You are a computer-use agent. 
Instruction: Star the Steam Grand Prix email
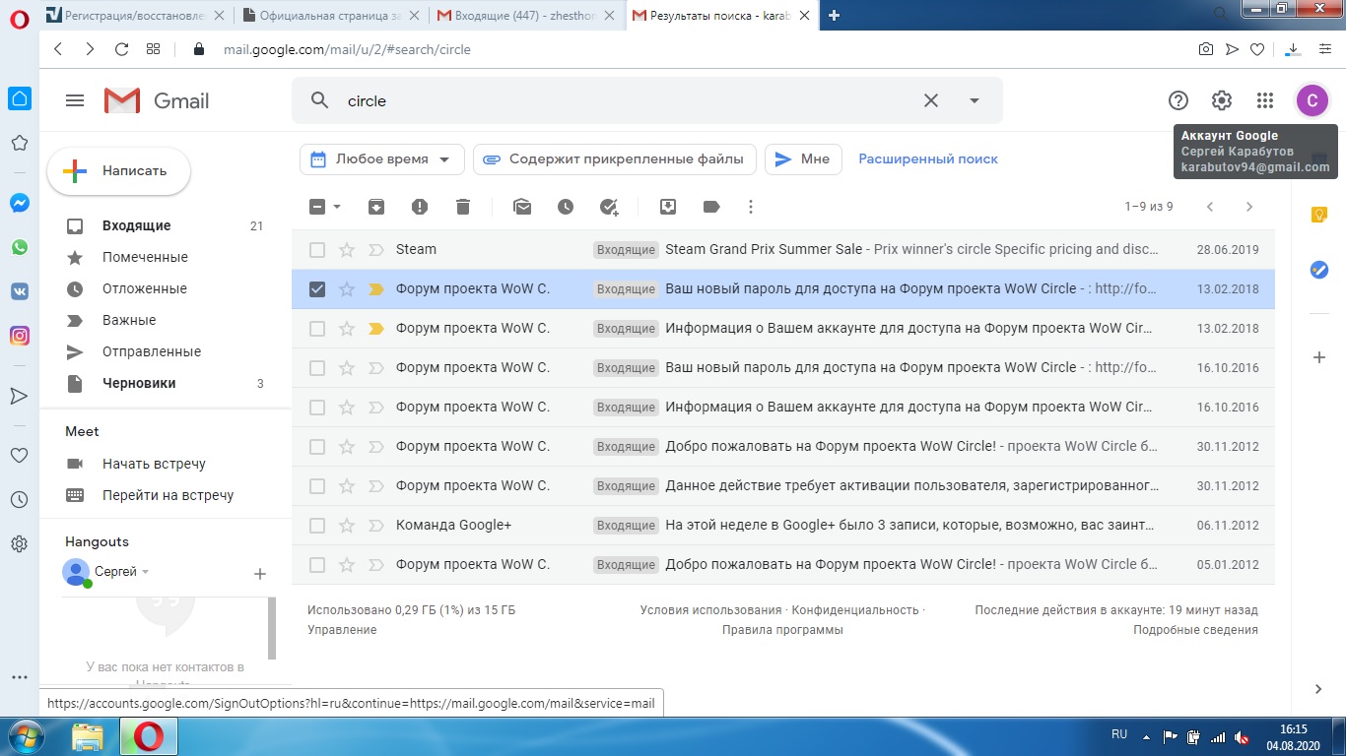[x=346, y=250]
